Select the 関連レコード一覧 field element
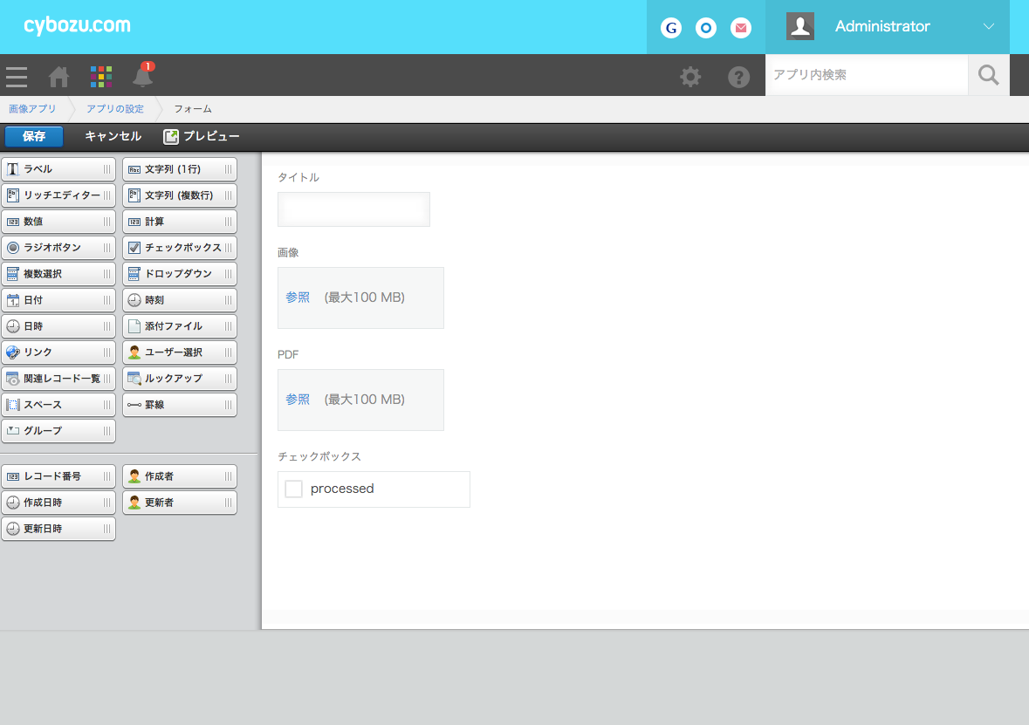1029x725 pixels. (x=58, y=379)
